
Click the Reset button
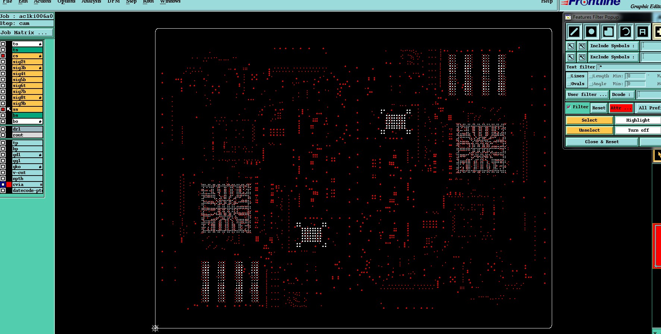tap(599, 108)
